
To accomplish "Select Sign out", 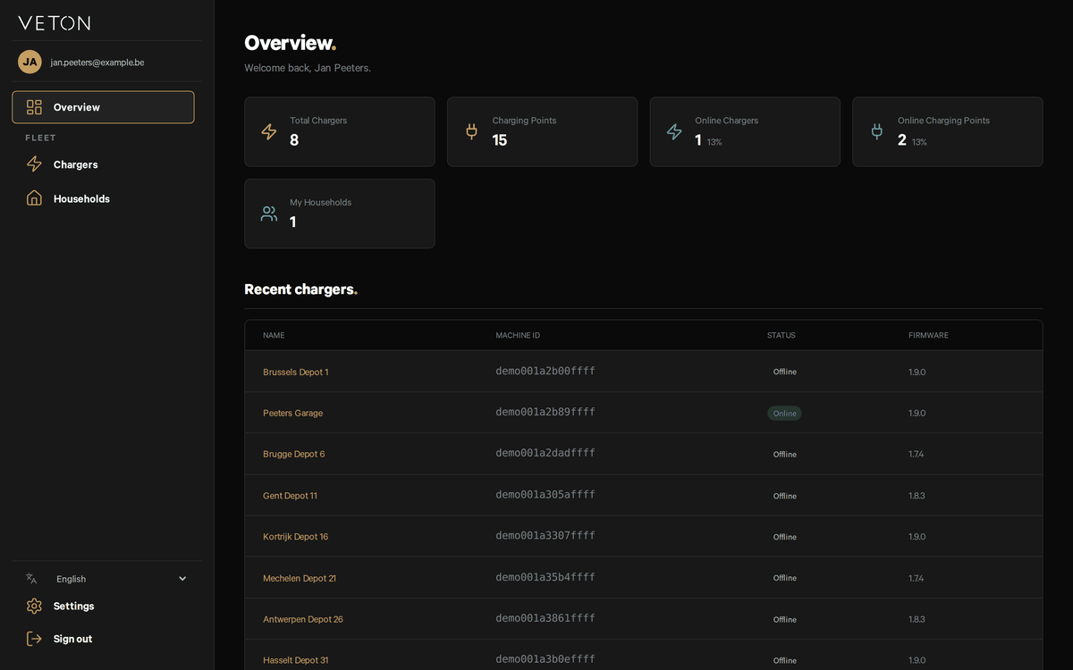I will point(103,639).
